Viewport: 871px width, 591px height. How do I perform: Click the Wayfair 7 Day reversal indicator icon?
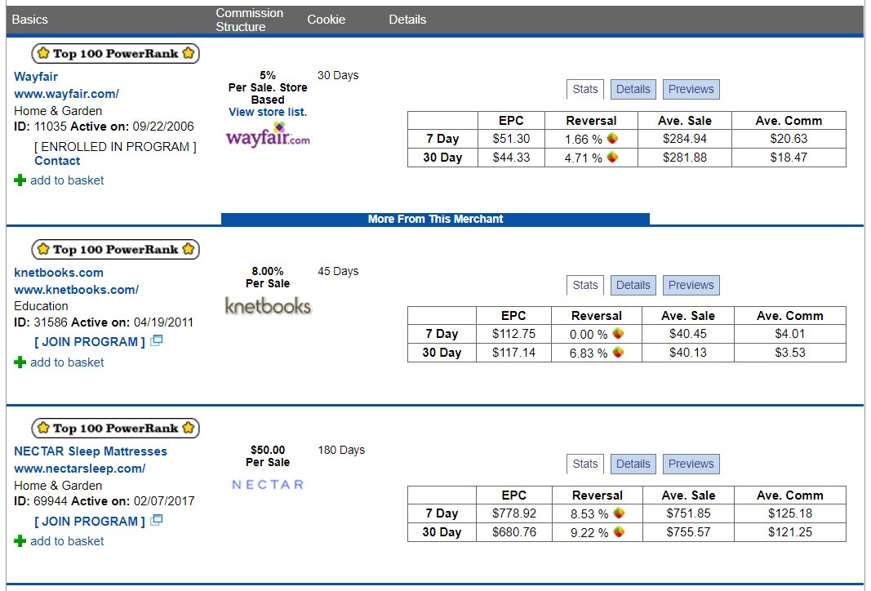pos(612,139)
